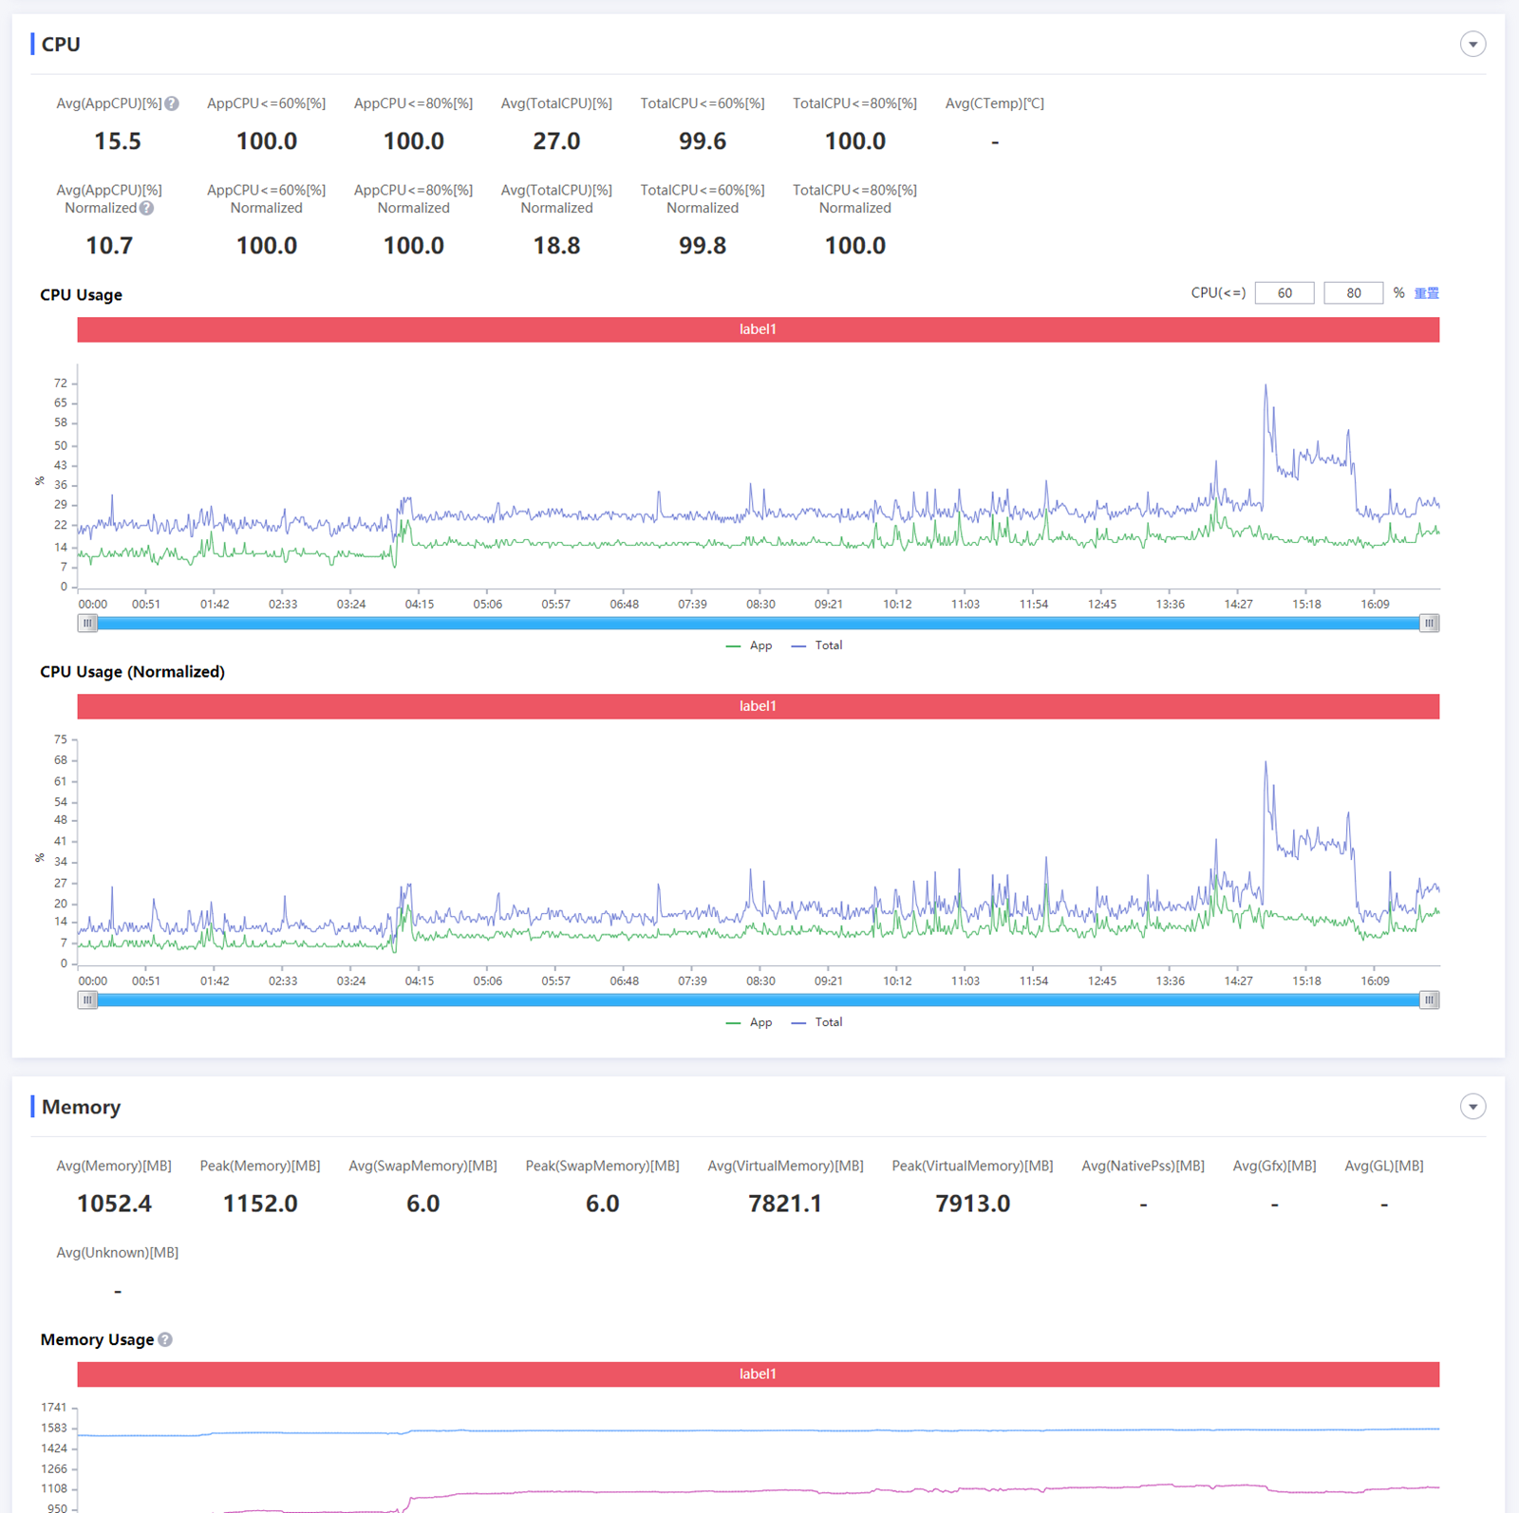The height and width of the screenshot is (1513, 1519).
Task: Click left handle of Normalized chart range slider
Action: [x=87, y=1000]
